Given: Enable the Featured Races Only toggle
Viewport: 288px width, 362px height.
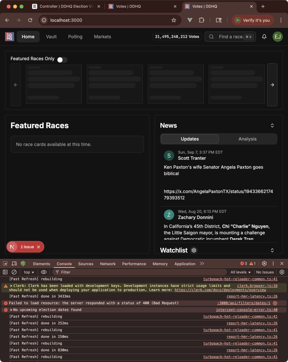Looking at the screenshot, I should coord(62,60).
